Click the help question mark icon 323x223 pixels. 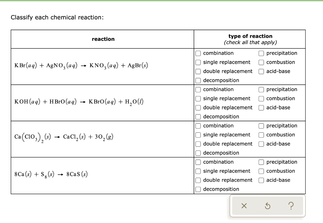pyautogui.click(x=291, y=206)
